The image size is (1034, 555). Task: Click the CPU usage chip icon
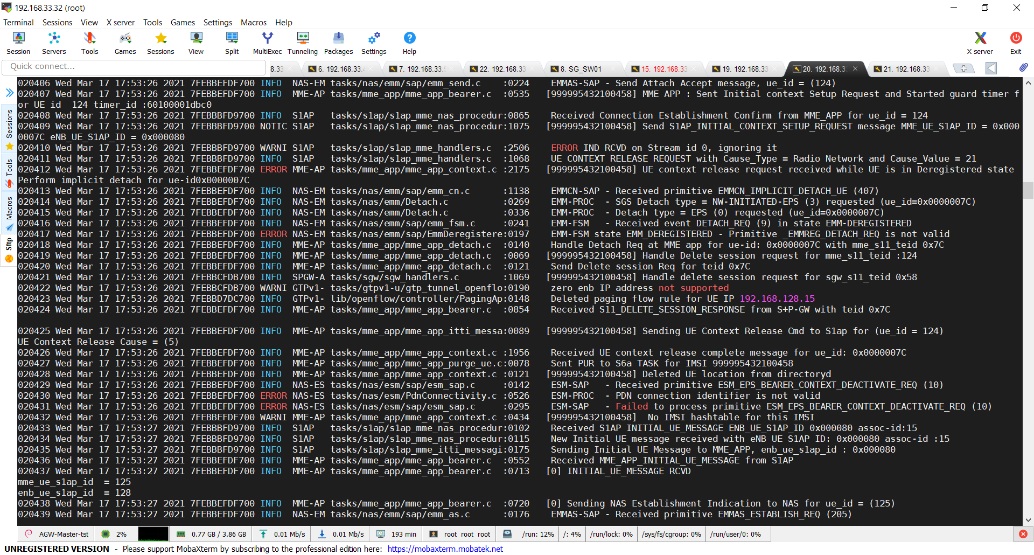[106, 534]
